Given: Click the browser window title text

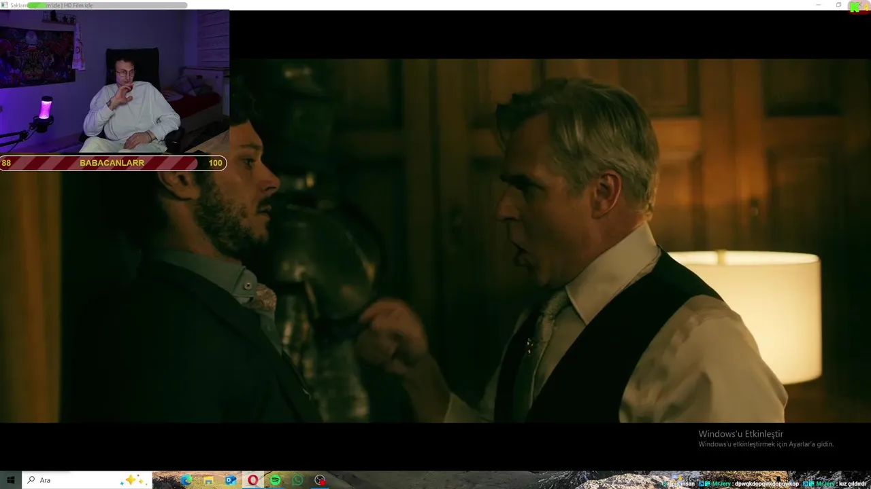Looking at the screenshot, I should (x=52, y=5).
